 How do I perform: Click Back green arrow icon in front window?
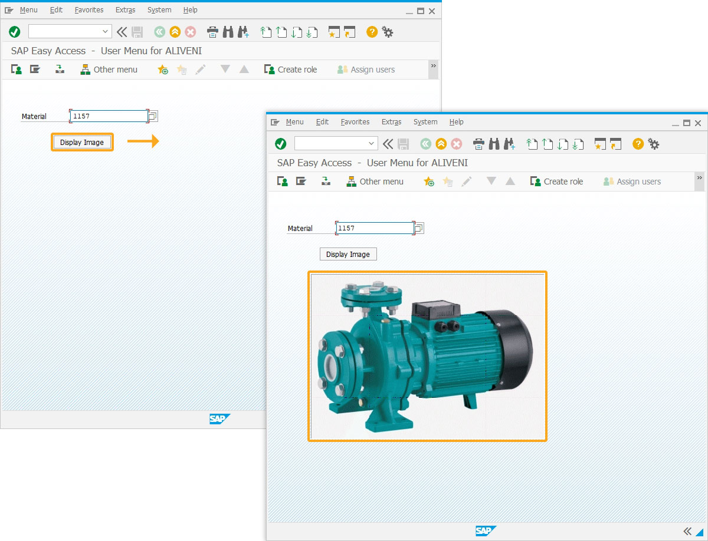(425, 144)
